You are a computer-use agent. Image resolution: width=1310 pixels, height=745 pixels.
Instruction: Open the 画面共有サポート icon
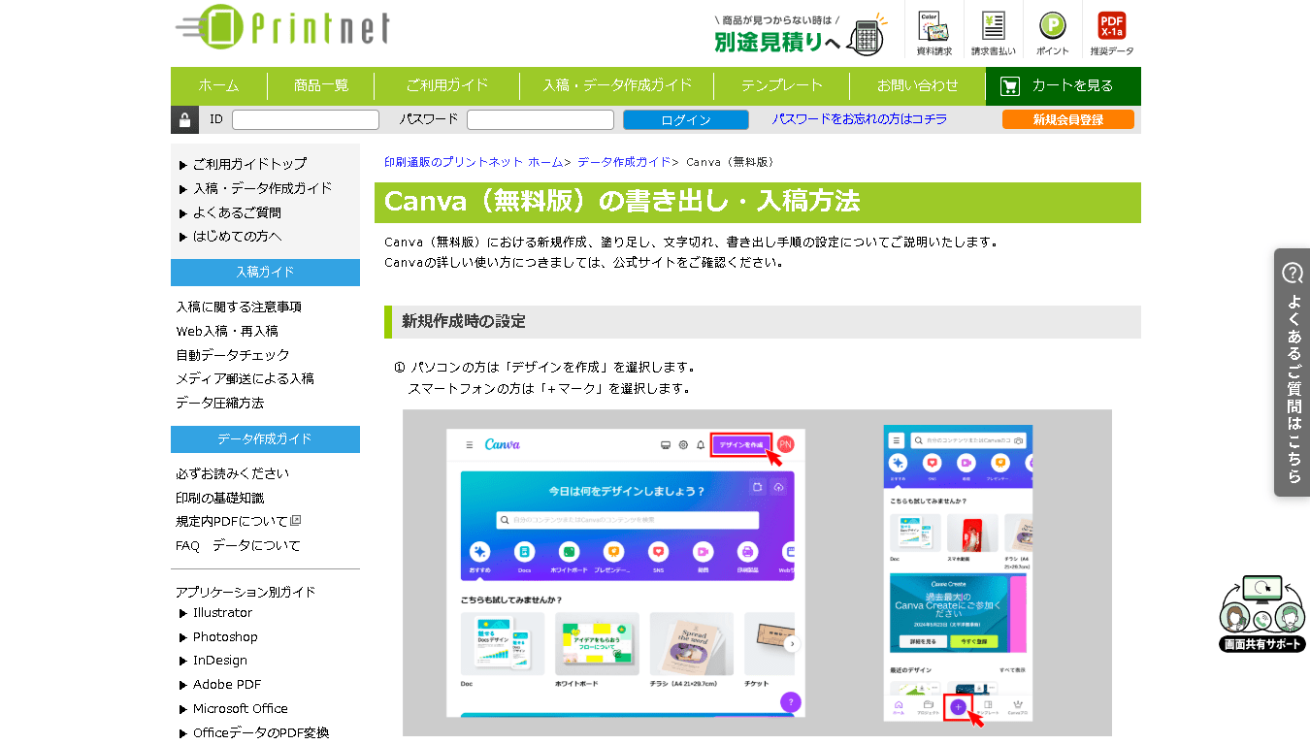1262,614
